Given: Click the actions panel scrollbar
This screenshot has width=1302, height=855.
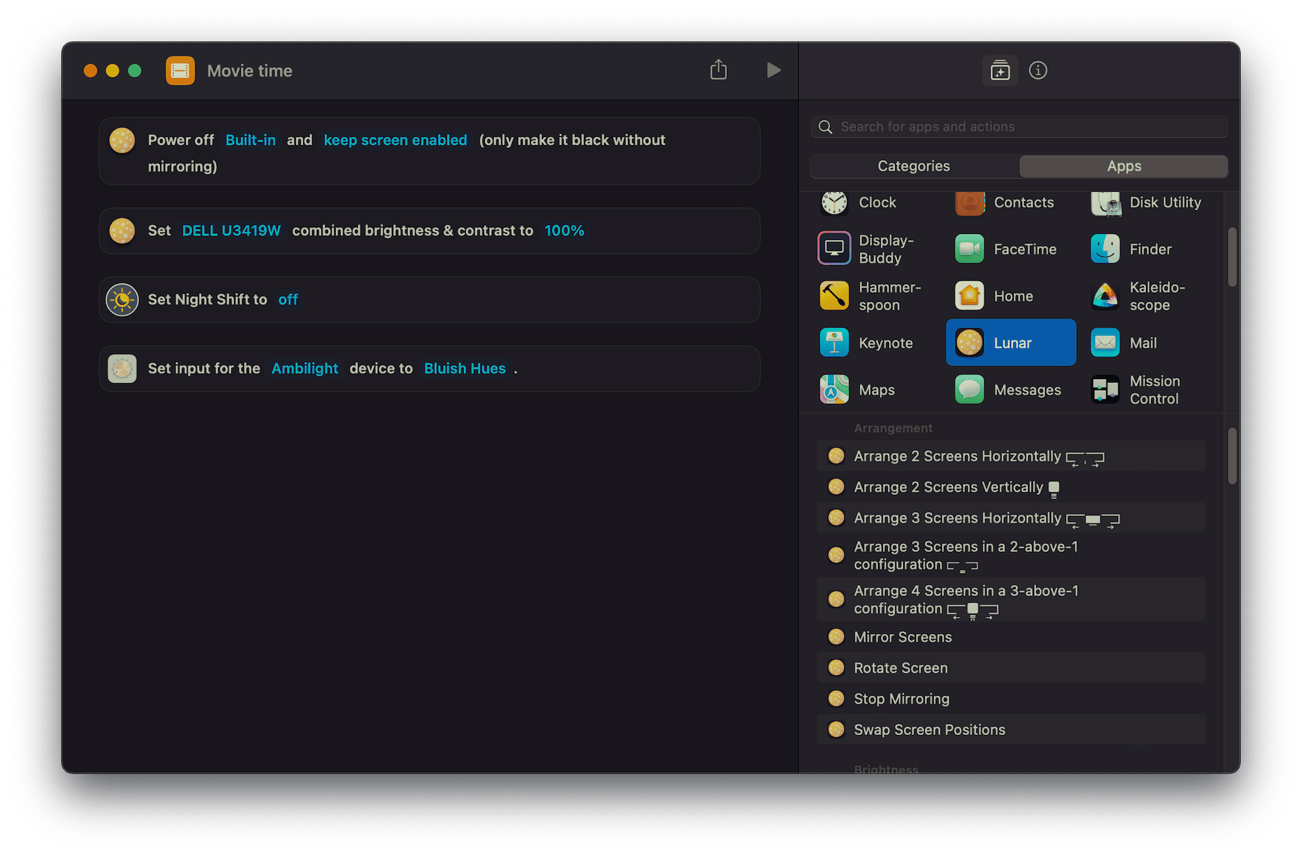Looking at the screenshot, I should coord(1231,456).
